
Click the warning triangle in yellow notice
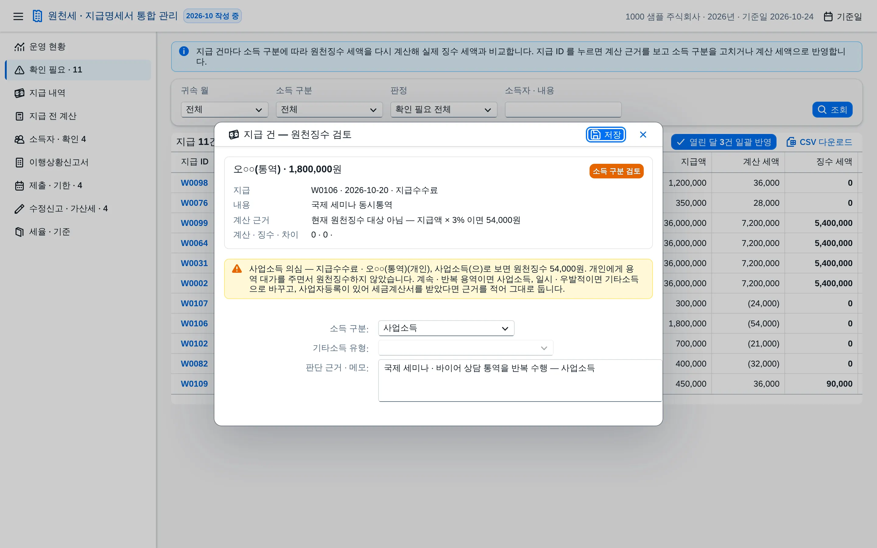coord(237,269)
